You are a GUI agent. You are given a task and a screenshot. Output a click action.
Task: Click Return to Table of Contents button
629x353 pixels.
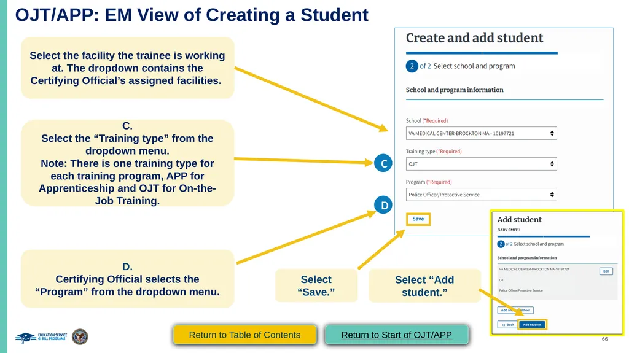pyautogui.click(x=244, y=335)
